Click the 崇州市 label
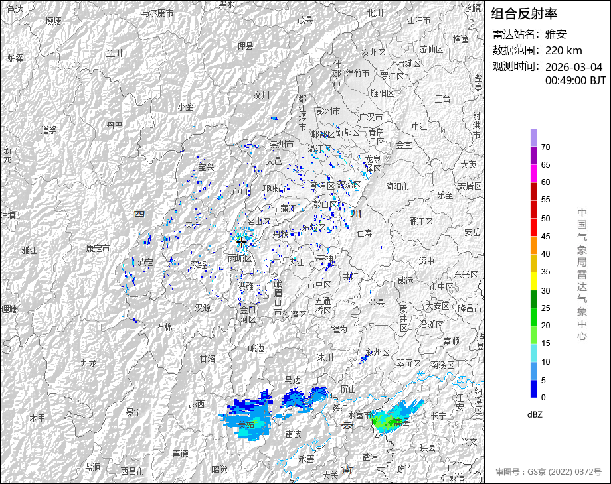The image size is (611, 484). 282,144
